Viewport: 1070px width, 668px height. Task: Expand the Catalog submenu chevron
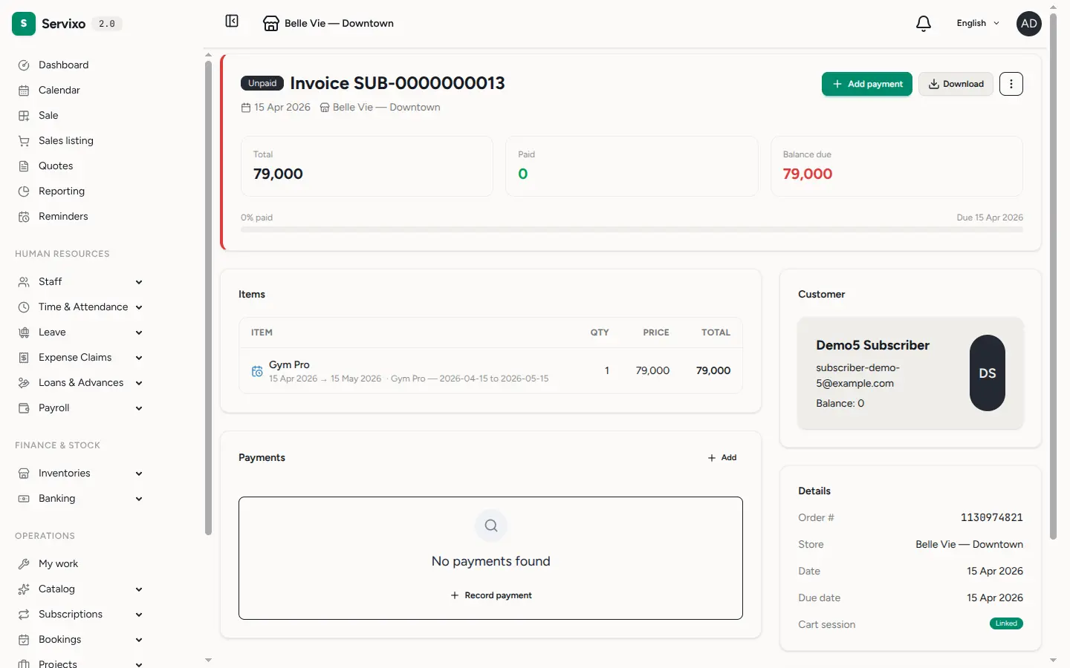139,589
